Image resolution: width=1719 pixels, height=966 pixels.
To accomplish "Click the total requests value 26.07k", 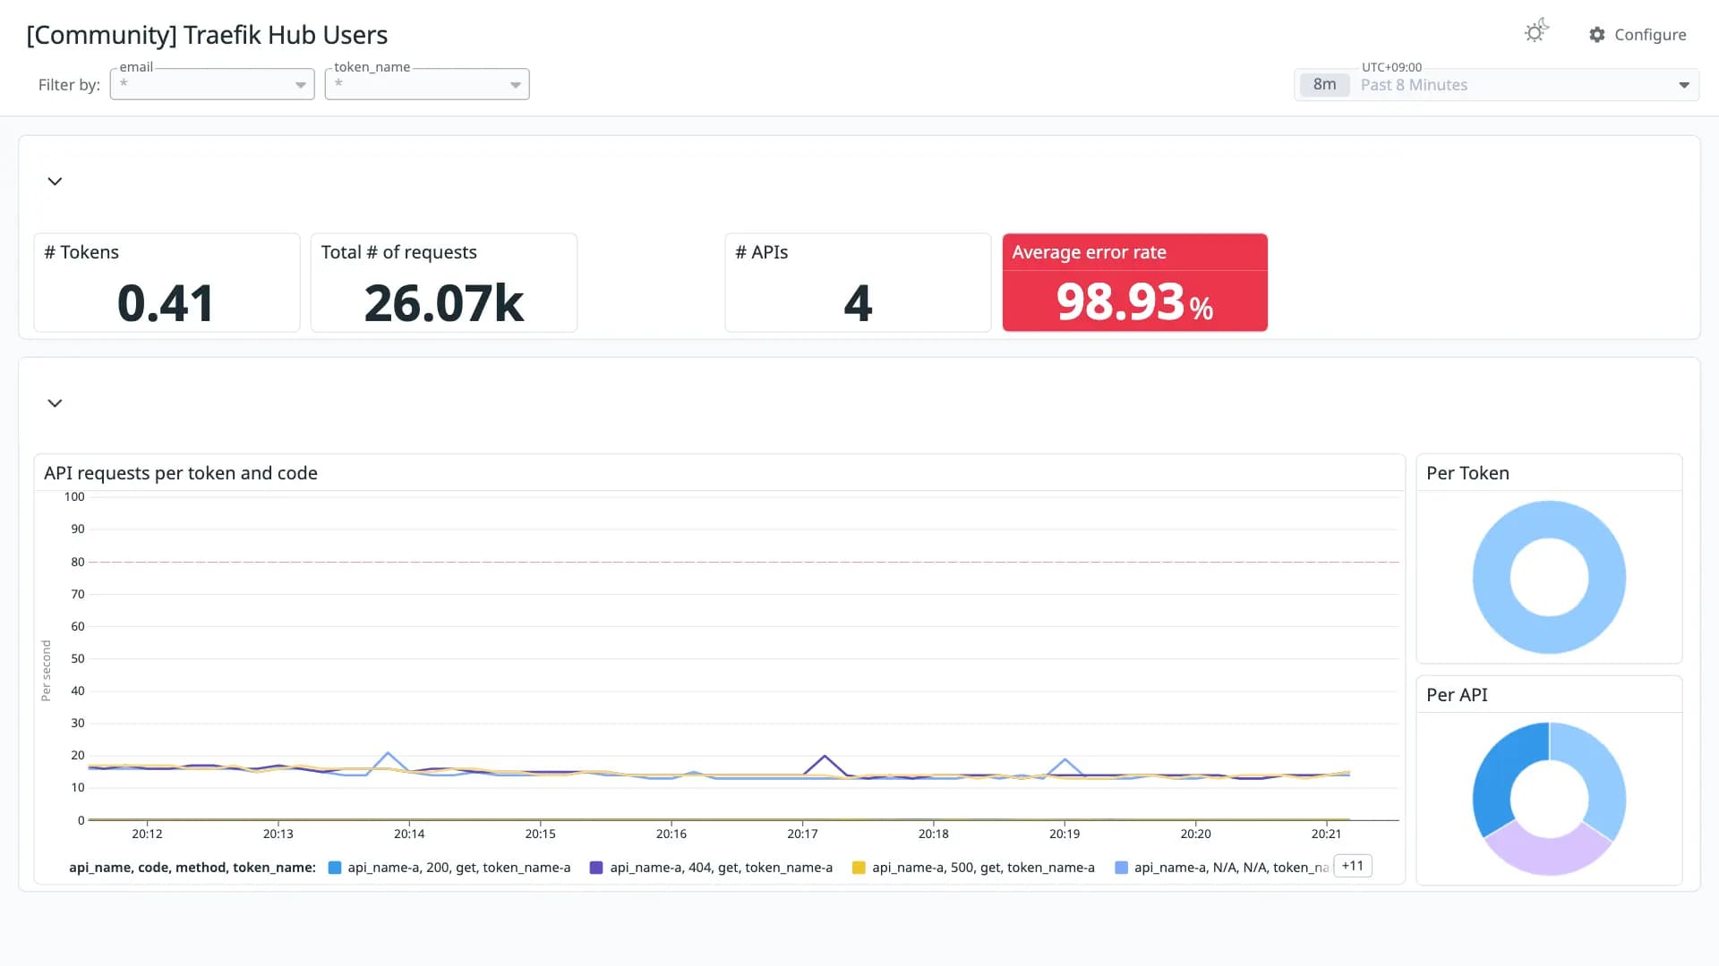I will coord(444,303).
